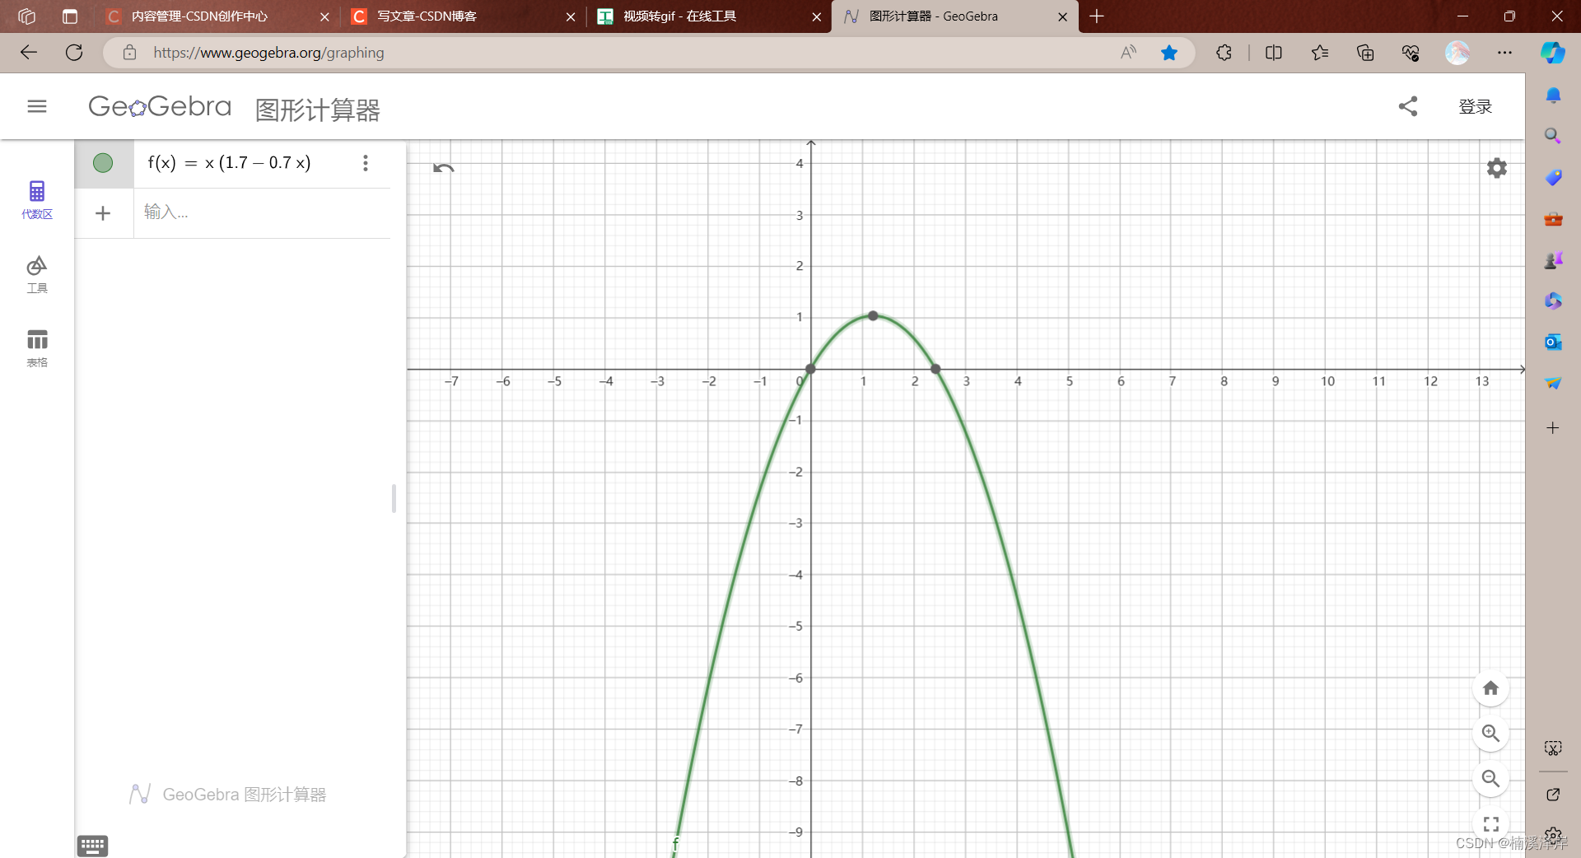The width and height of the screenshot is (1581, 858).
Task: Refresh the current page
Action: pos(74,53)
